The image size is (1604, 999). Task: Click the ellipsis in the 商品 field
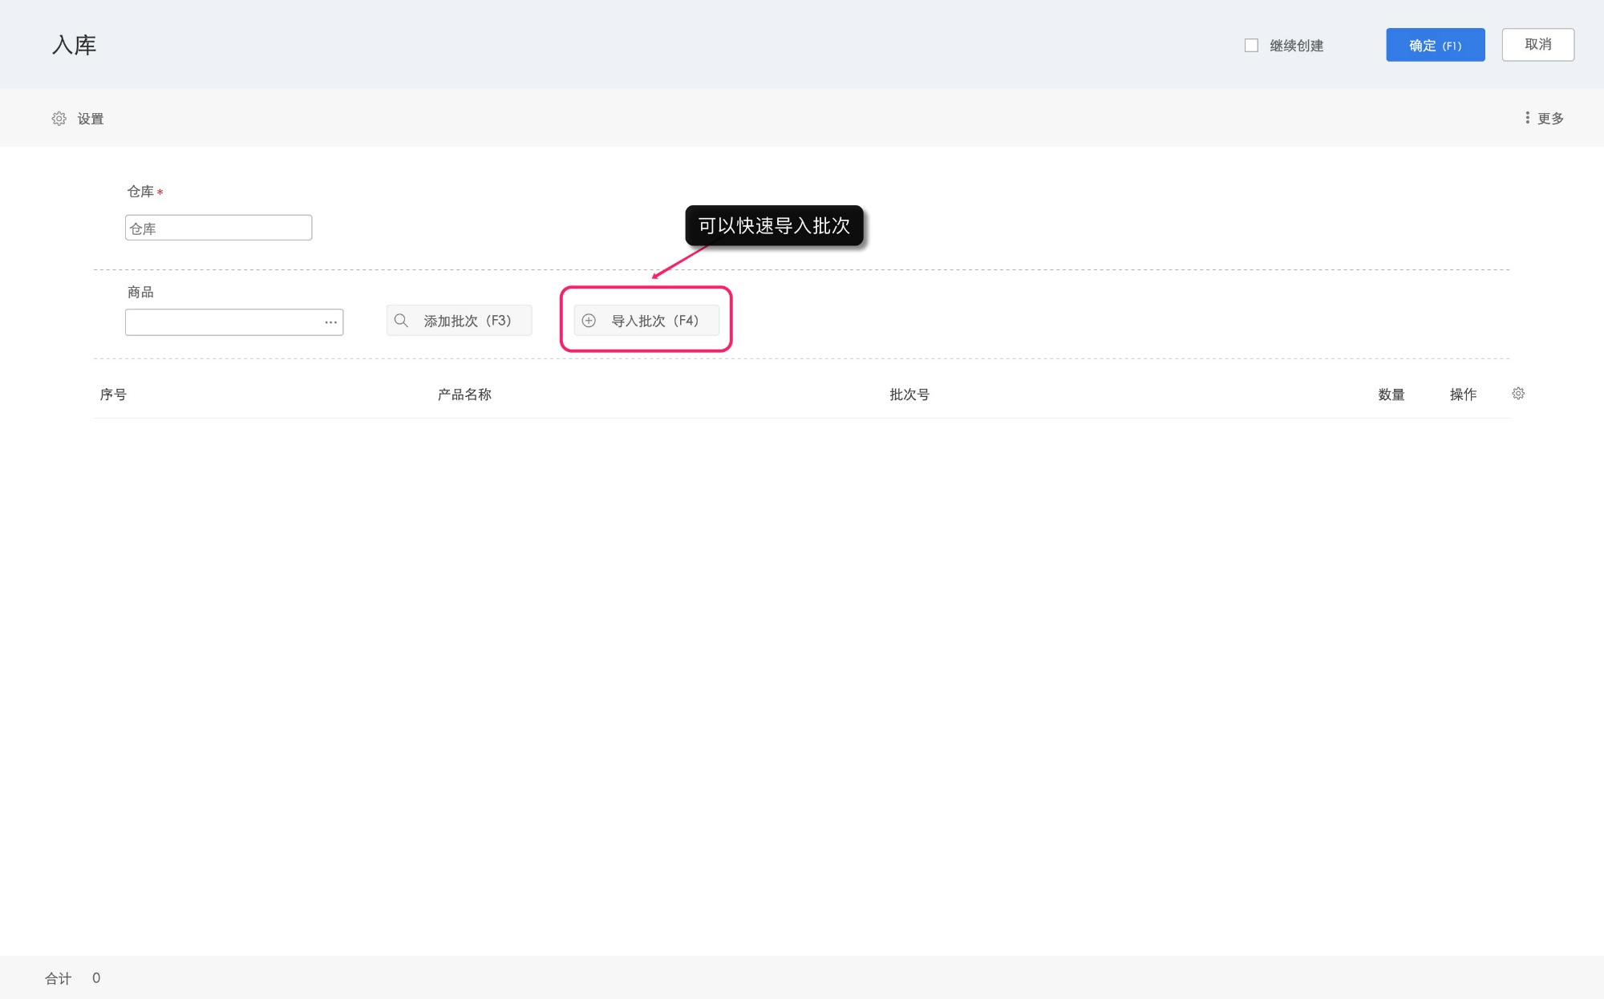click(x=330, y=322)
